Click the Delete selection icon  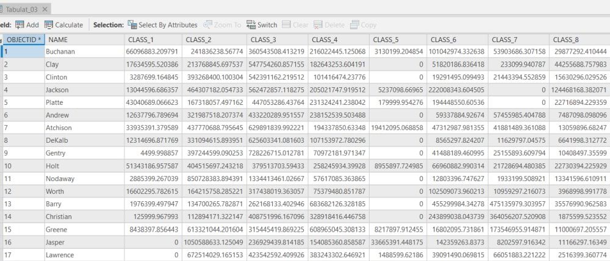click(x=318, y=25)
